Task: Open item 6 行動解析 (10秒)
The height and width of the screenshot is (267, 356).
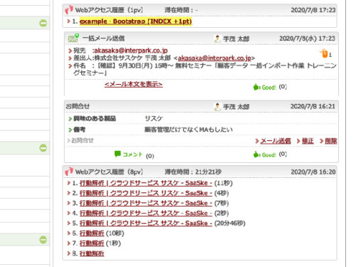Action: click(92, 234)
